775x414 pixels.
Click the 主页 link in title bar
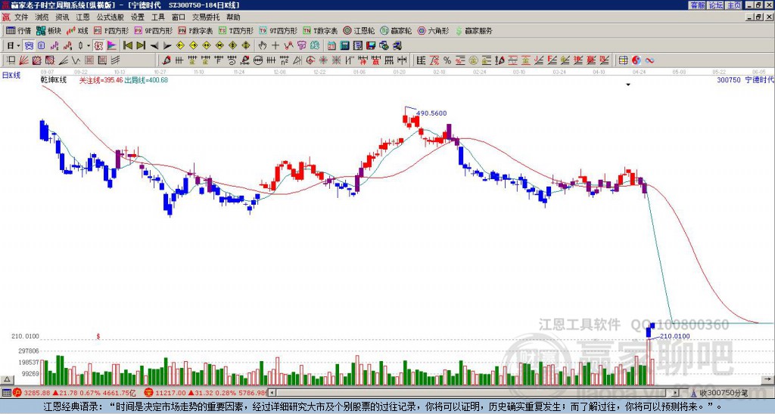(734, 5)
